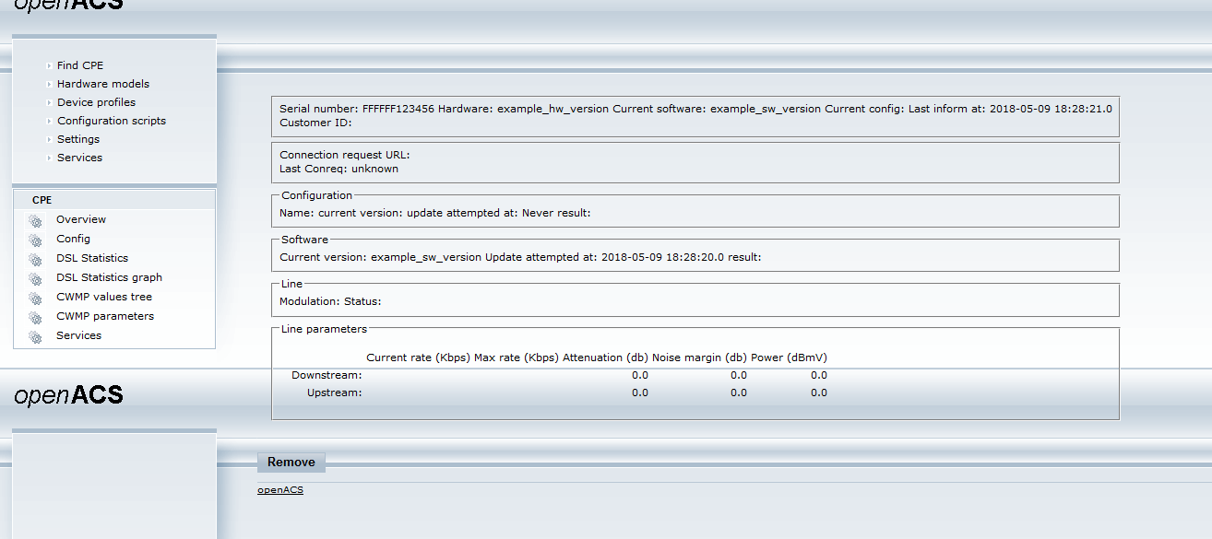The width and height of the screenshot is (1212, 539).
Task: Open the CPE Overview page
Action: click(80, 219)
